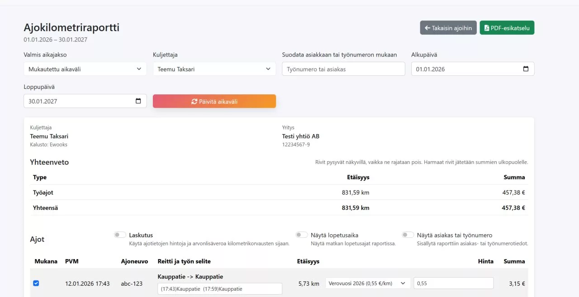Go back via Takaisin ajoihin button

pyautogui.click(x=448, y=28)
